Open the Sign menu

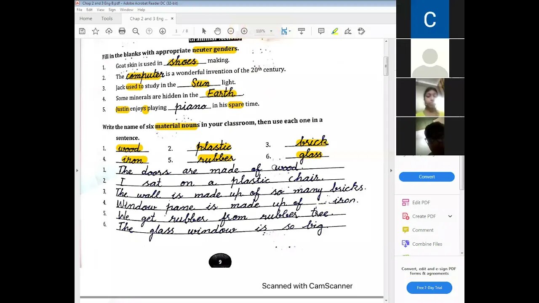[112, 10]
